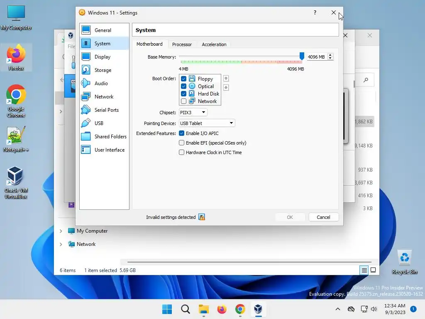Click the OK button
This screenshot has height=319, width=425.
[290, 217]
